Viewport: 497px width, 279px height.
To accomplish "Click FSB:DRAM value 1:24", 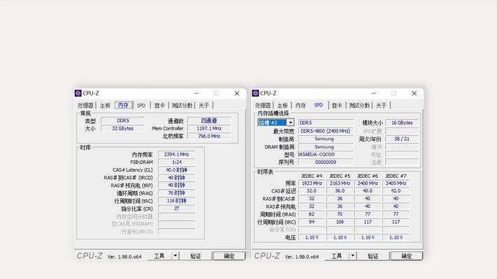I will point(177,162).
